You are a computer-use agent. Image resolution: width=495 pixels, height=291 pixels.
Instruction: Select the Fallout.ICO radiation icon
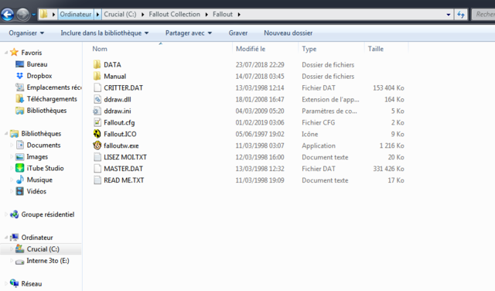pyautogui.click(x=97, y=134)
